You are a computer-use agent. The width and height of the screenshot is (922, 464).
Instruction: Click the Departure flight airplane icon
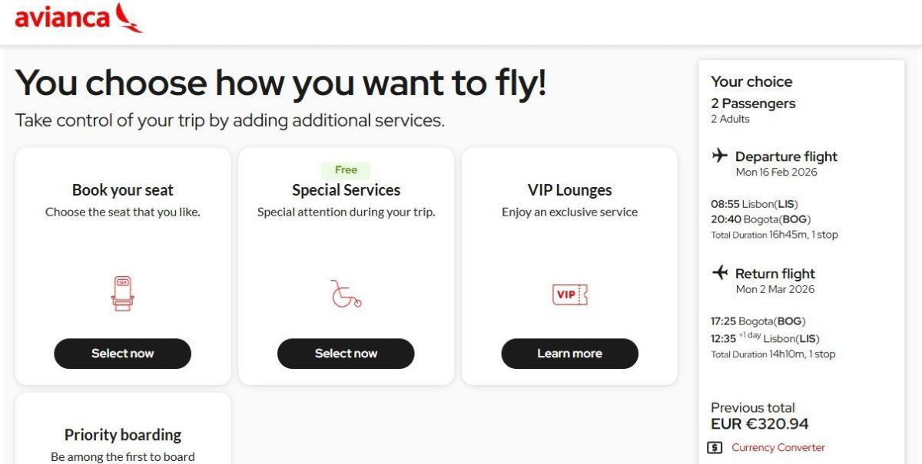719,156
